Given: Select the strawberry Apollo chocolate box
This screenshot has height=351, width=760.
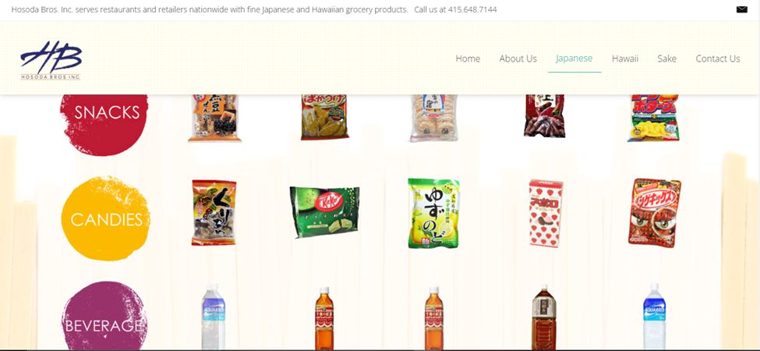Looking at the screenshot, I should point(546,213).
